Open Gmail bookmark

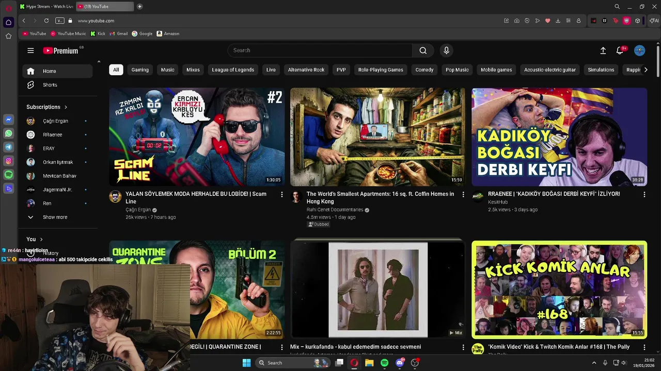(119, 33)
